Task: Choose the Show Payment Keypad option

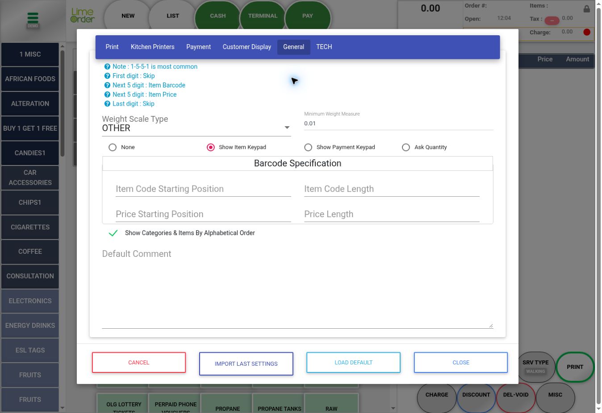Action: click(308, 147)
